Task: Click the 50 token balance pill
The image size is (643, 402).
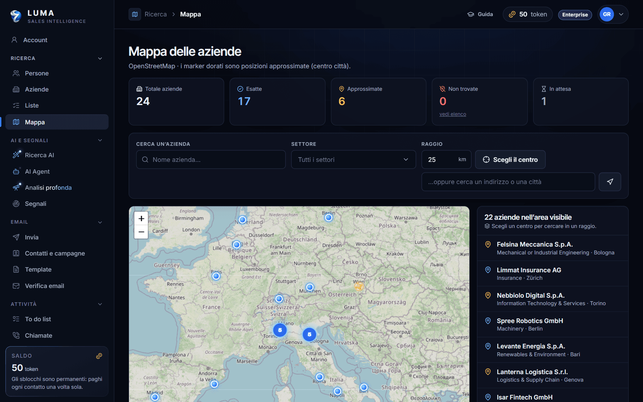Action: click(528, 14)
